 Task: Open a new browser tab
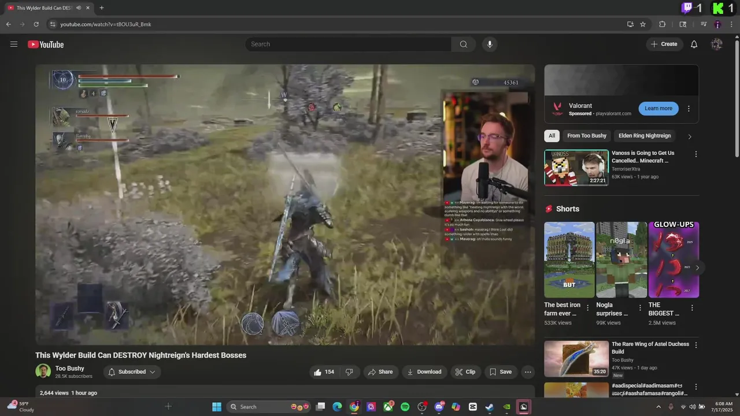tap(101, 8)
